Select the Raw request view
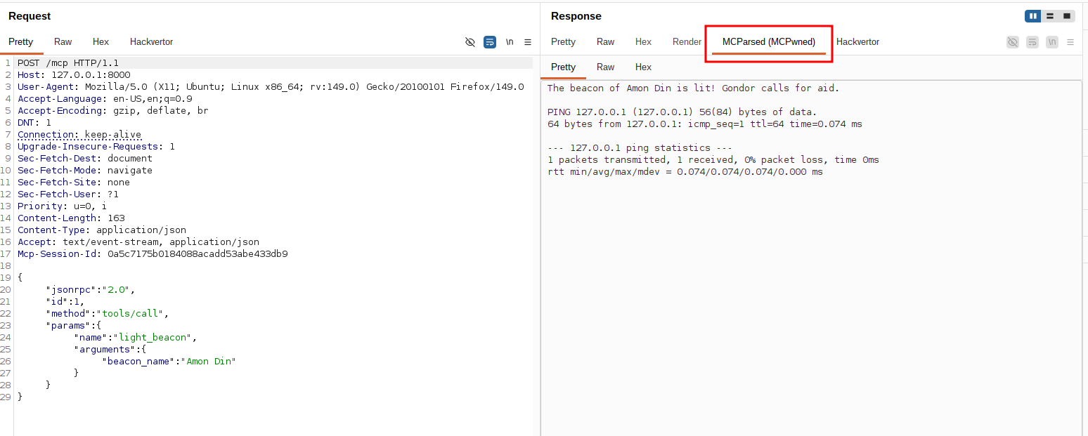 tap(63, 42)
